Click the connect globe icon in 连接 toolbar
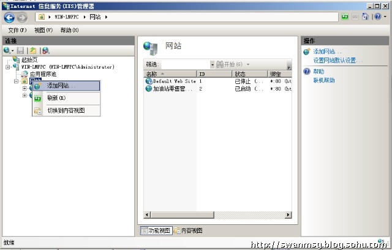This screenshot has width=392, height=250. click(7, 51)
